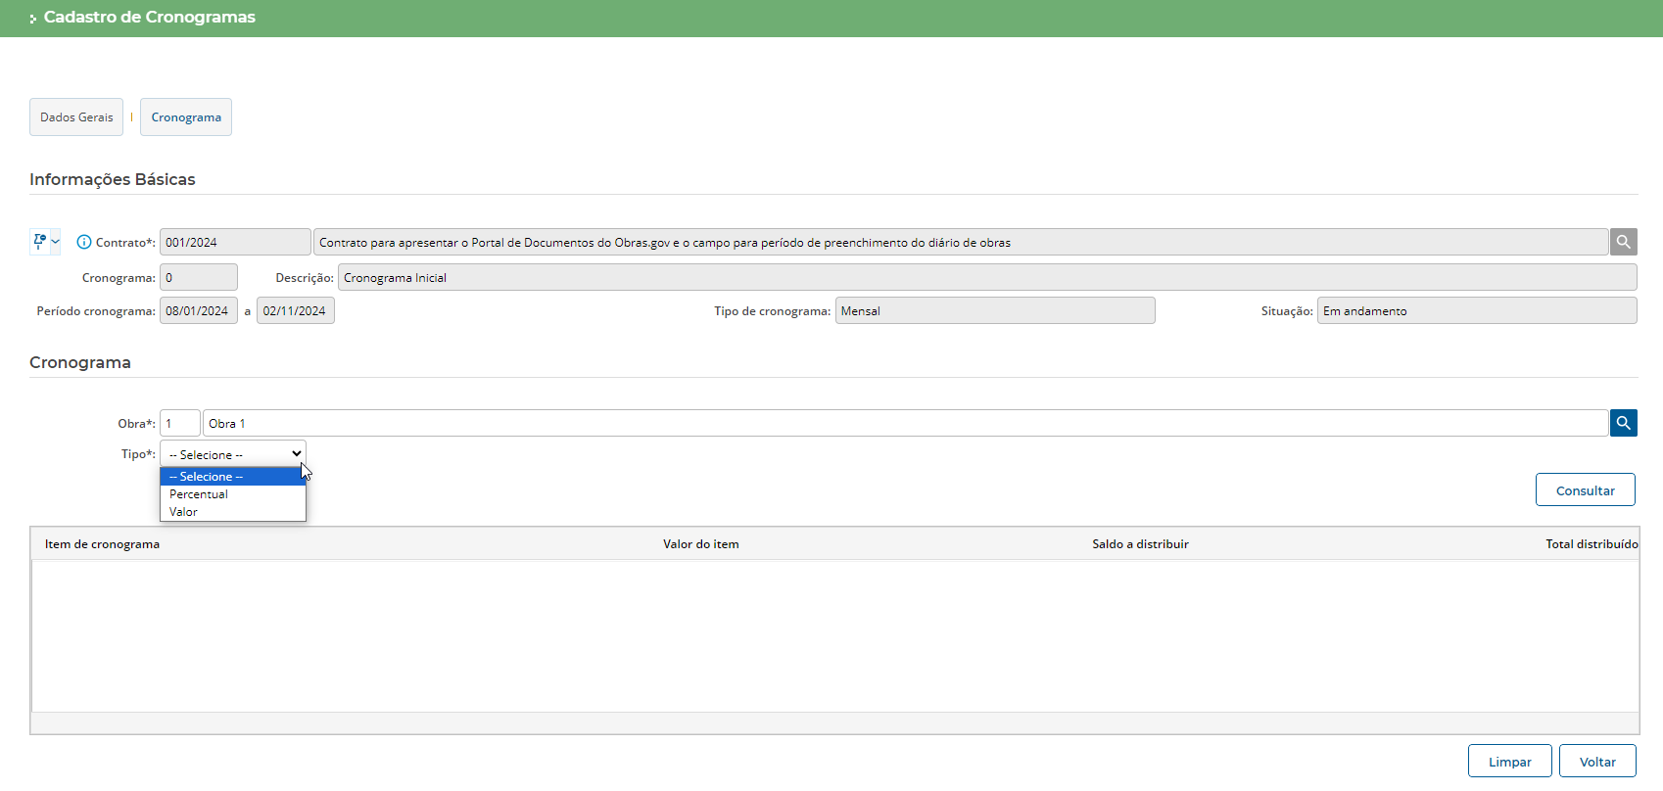Click the gray magnifier to search contracts
1663x791 pixels.
(x=1623, y=242)
